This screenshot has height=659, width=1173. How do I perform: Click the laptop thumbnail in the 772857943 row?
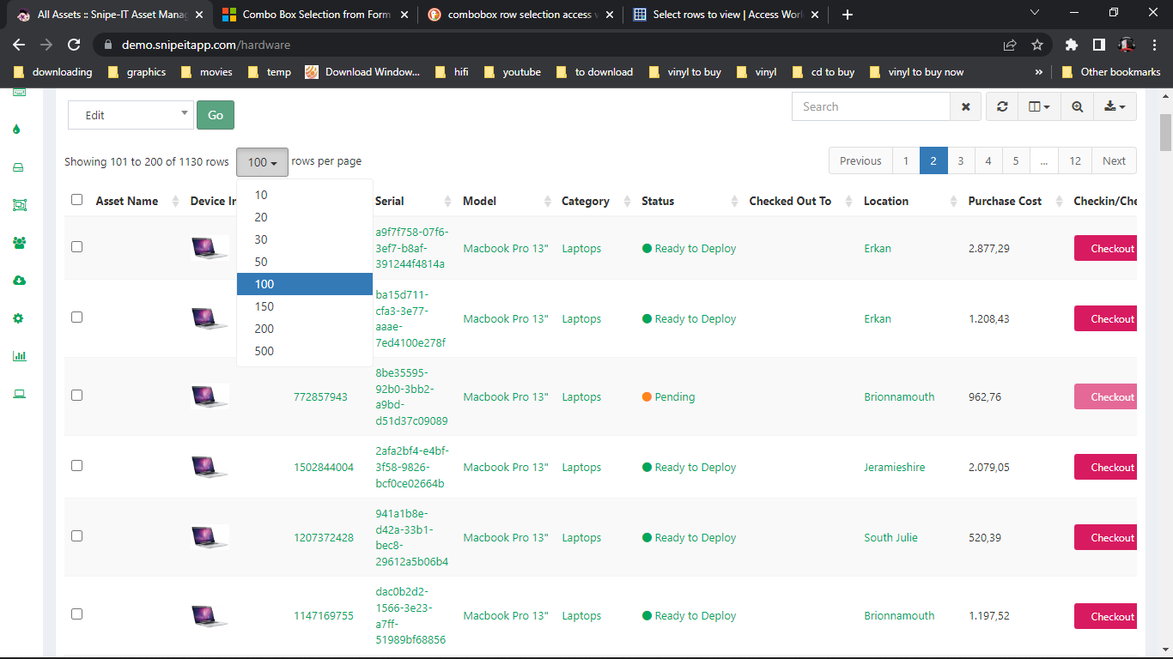click(210, 396)
